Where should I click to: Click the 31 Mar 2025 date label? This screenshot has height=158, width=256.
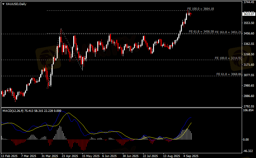tap(50, 156)
